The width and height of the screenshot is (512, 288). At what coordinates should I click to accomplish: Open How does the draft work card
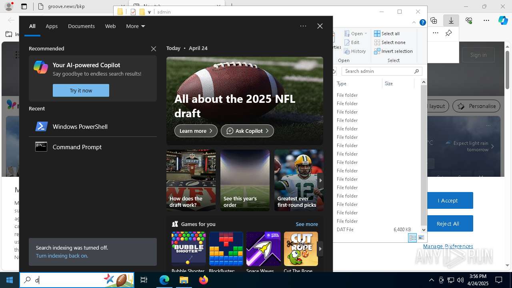[191, 180]
